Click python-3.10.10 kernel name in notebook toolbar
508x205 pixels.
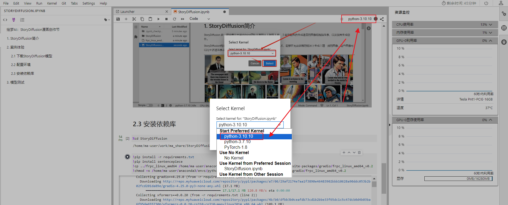[360, 19]
